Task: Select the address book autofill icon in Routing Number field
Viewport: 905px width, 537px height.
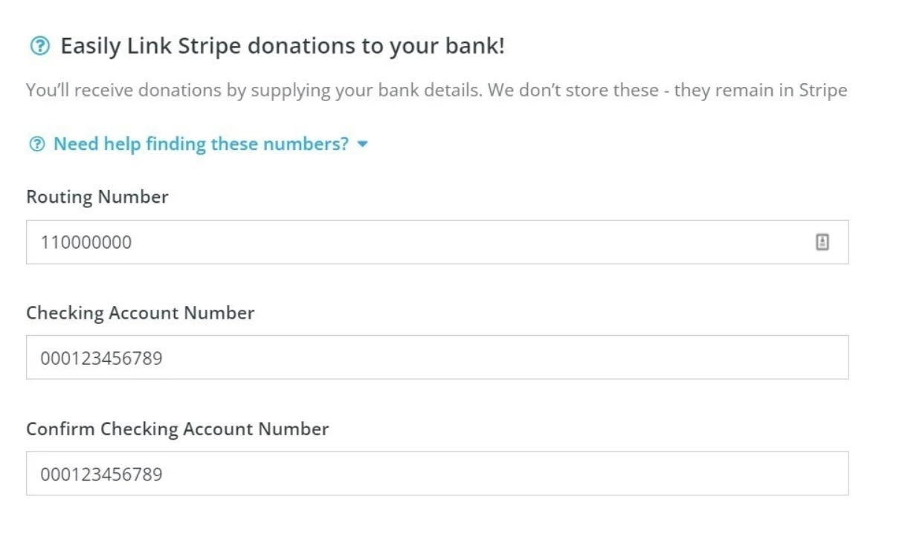Action: coord(823,241)
